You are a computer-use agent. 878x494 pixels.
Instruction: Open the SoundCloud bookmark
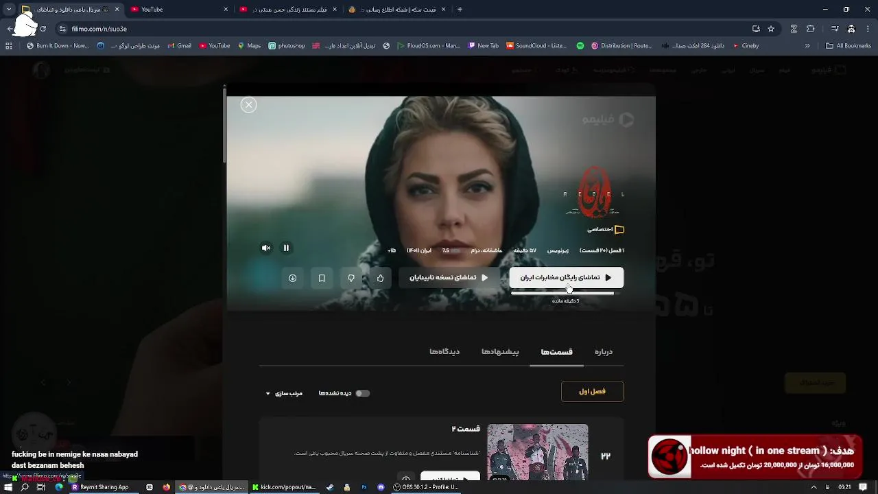pos(536,46)
